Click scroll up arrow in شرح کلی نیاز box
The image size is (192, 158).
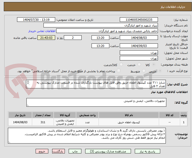pyautogui.click(x=28, y=81)
